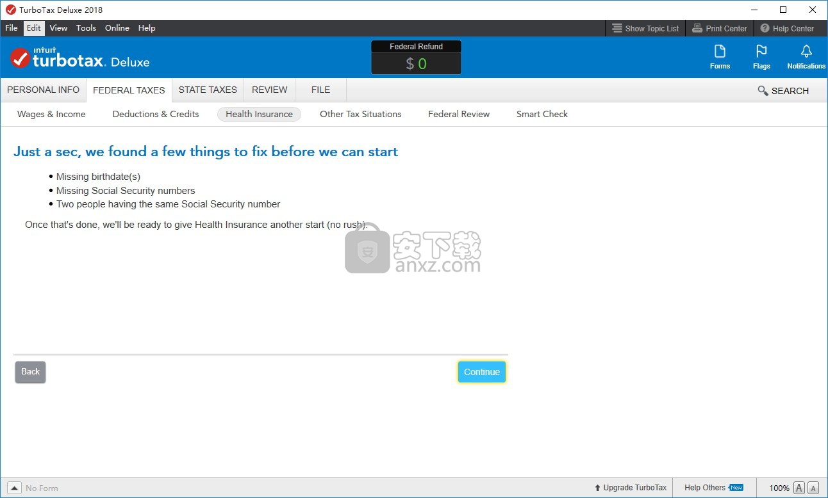The image size is (828, 498).
Task: Open the Smart Check subtab
Action: [542, 114]
